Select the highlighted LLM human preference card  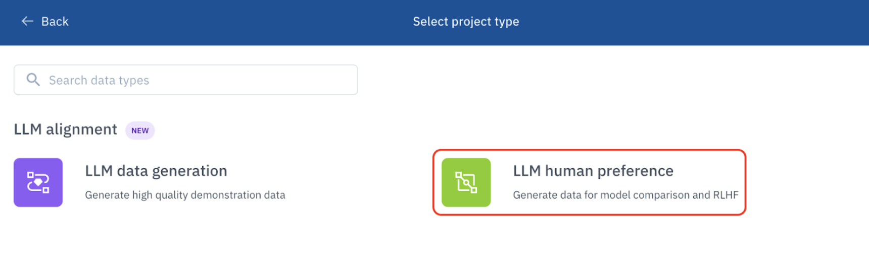589,182
